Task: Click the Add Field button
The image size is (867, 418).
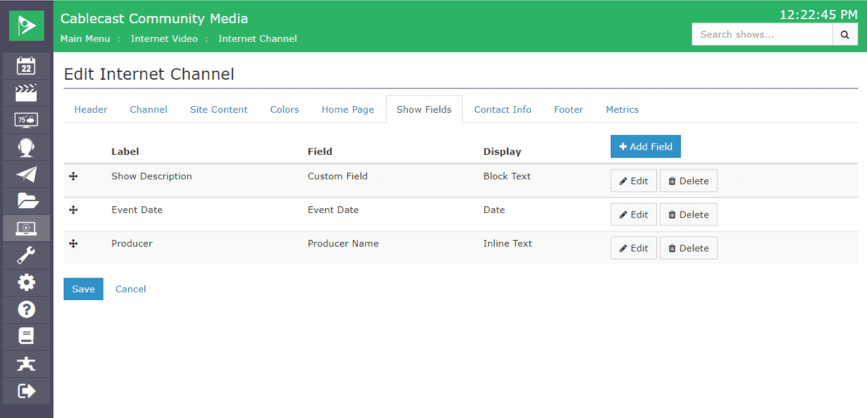Action: click(646, 146)
